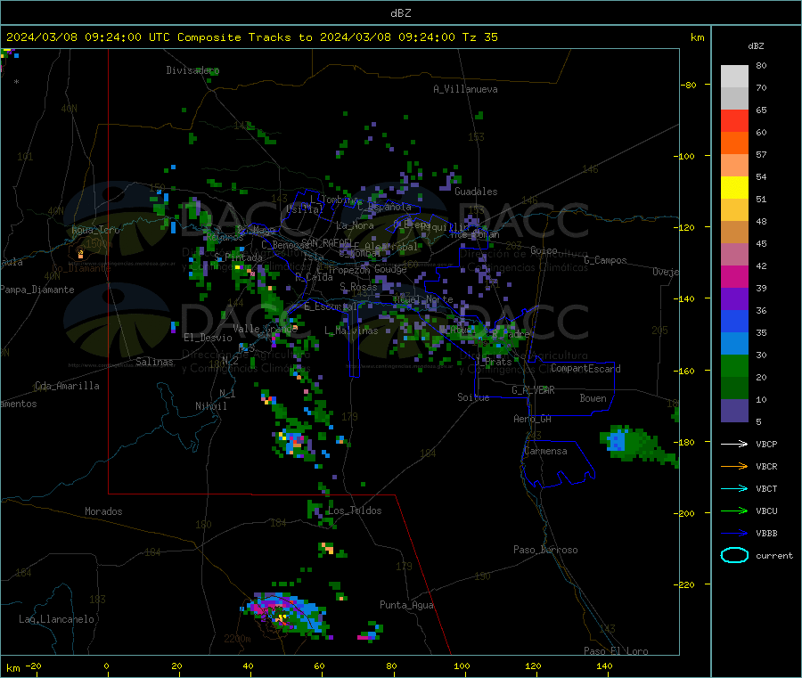The height and width of the screenshot is (678, 802).
Task: Click the dBZ label above color scale
Action: [756, 46]
